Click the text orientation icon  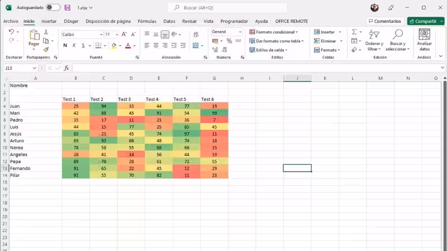(x=174, y=34)
